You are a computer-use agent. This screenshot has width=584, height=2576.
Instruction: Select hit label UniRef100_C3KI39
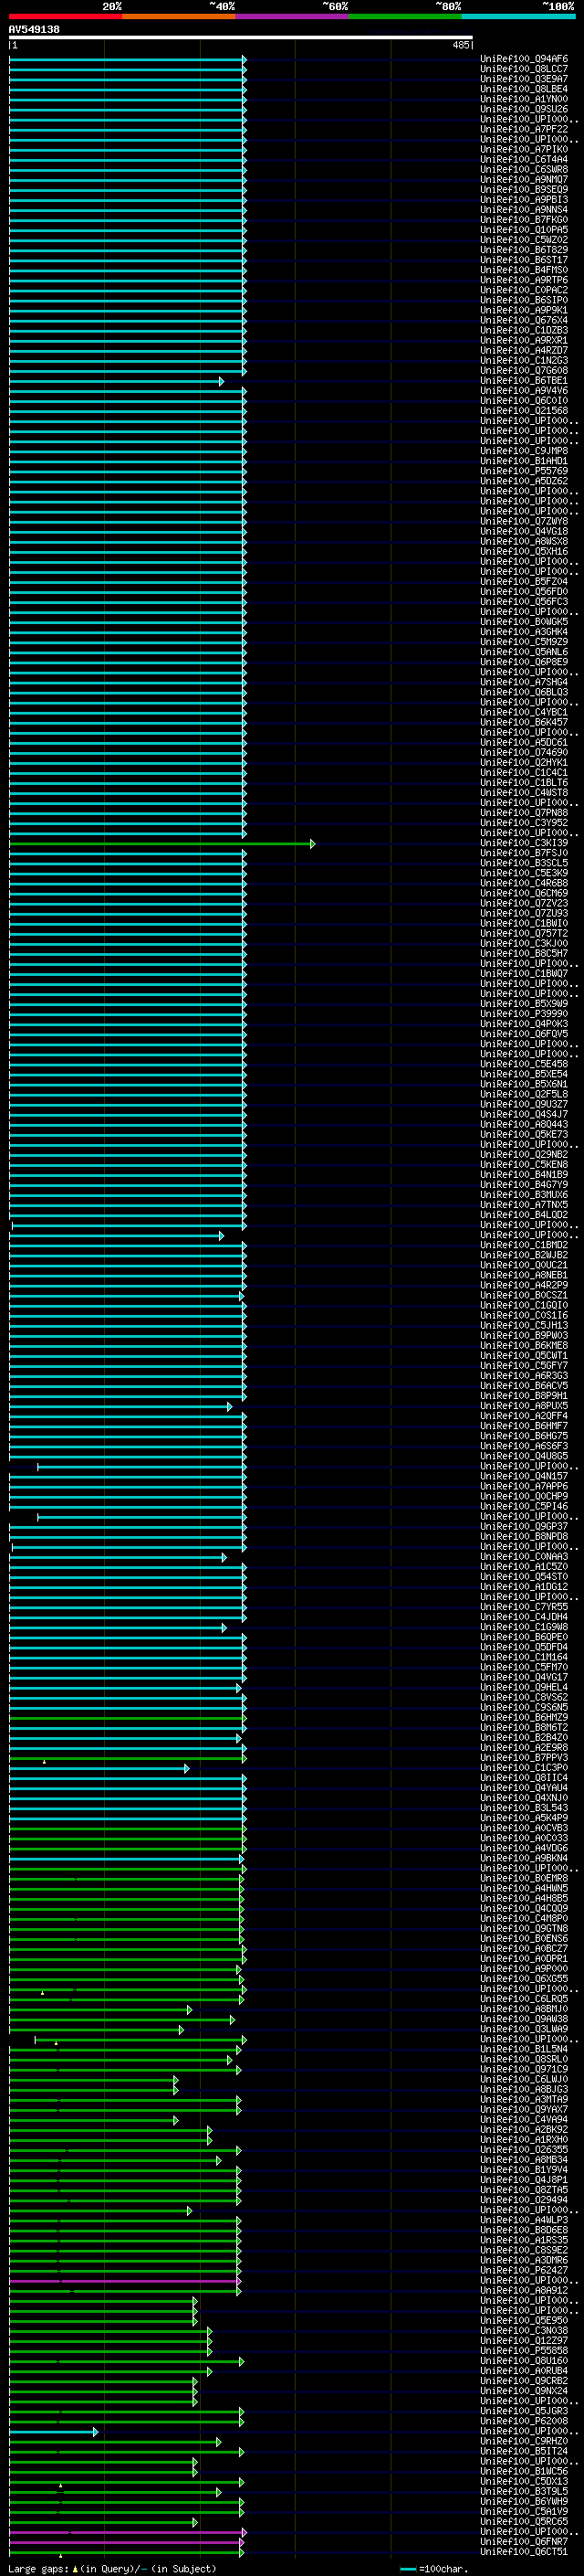[524, 843]
